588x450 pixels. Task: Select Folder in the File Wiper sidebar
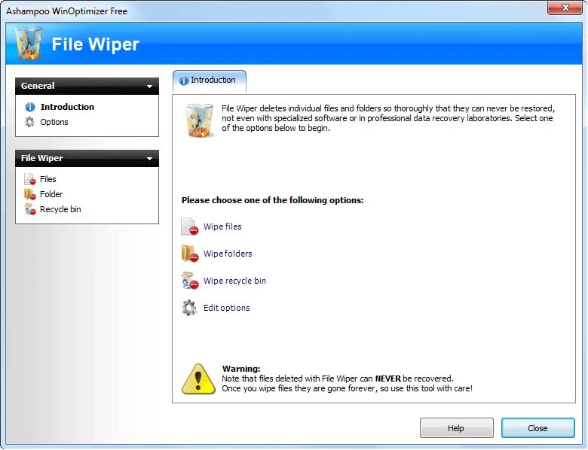[x=51, y=194]
